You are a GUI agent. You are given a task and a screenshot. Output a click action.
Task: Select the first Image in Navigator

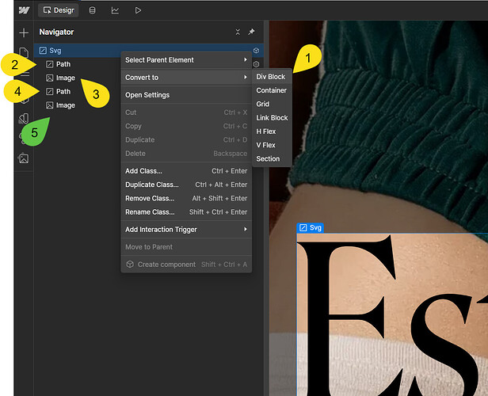pos(65,78)
